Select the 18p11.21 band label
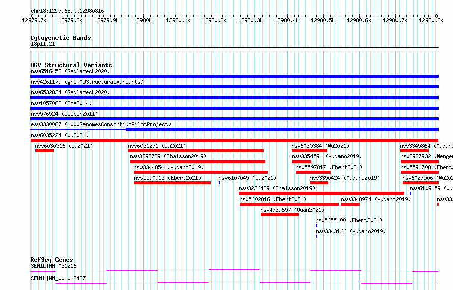The height and width of the screenshot is (290, 453). coord(43,44)
